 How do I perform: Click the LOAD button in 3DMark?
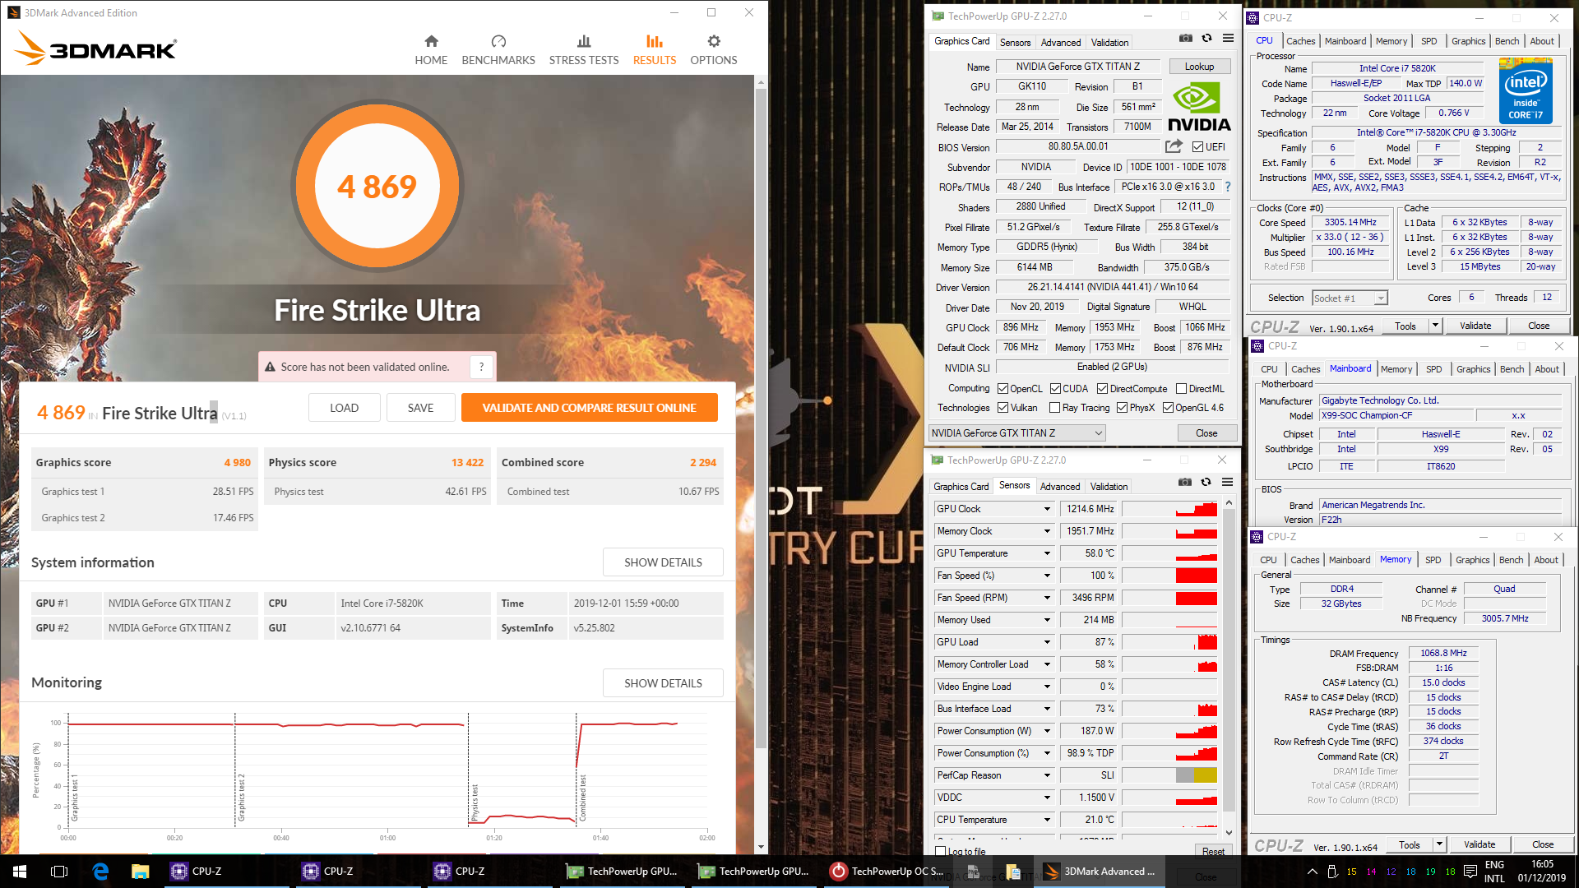[x=344, y=408]
